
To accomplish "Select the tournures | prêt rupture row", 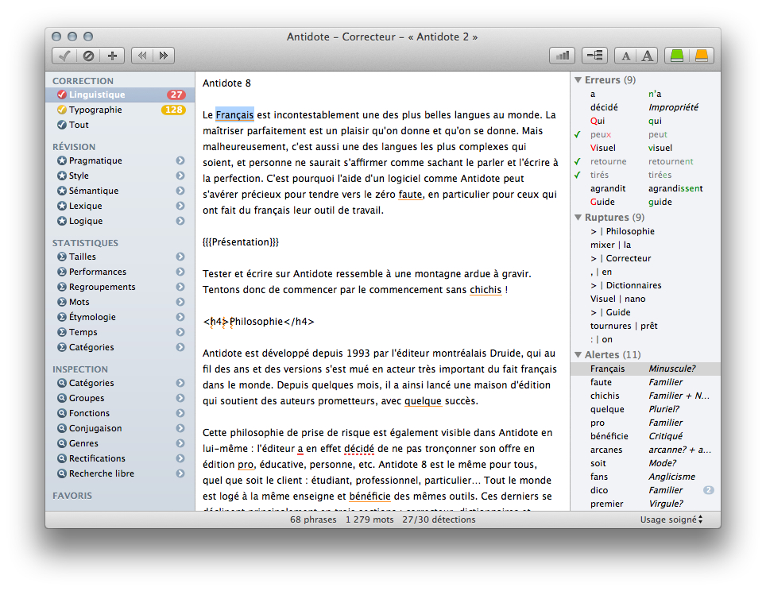I will click(645, 326).
